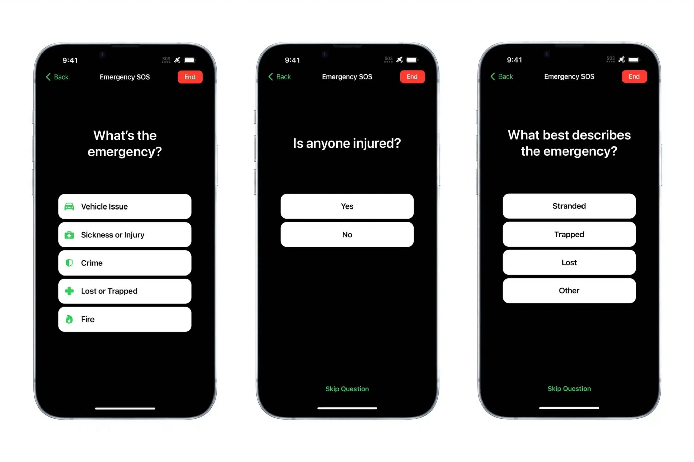Skip the injury question
Screen dimensions: 694x462
pyautogui.click(x=347, y=388)
